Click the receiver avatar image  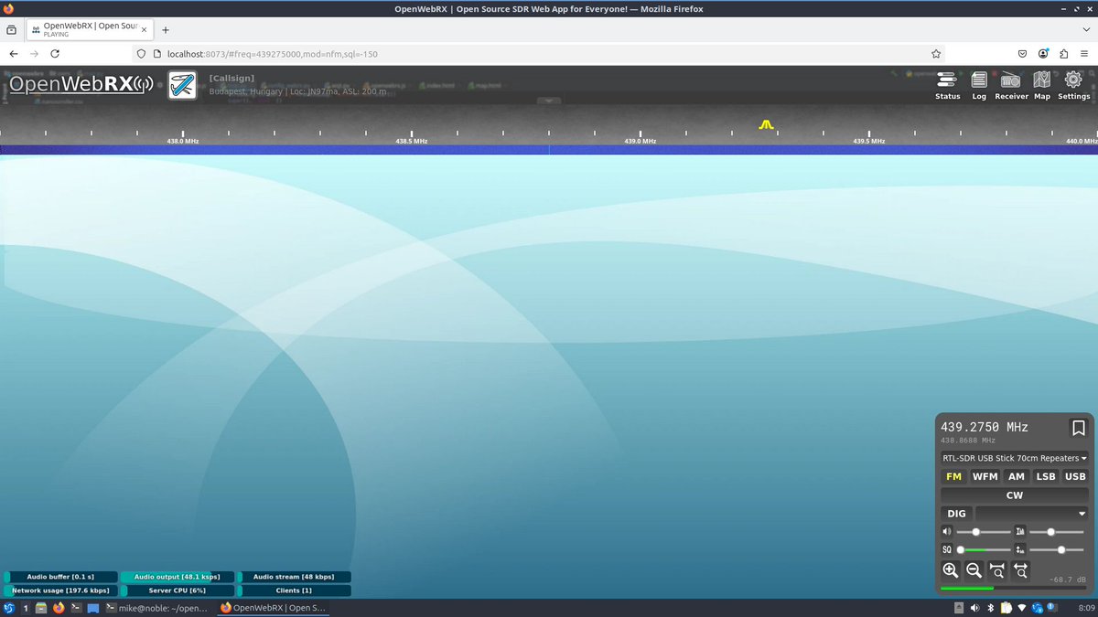pos(183,86)
